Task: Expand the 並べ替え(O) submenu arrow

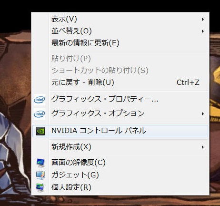Action: click(x=203, y=31)
